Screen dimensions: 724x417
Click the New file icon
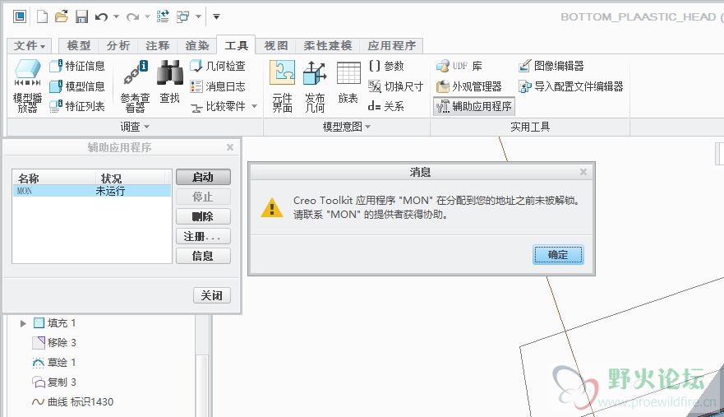click(42, 17)
